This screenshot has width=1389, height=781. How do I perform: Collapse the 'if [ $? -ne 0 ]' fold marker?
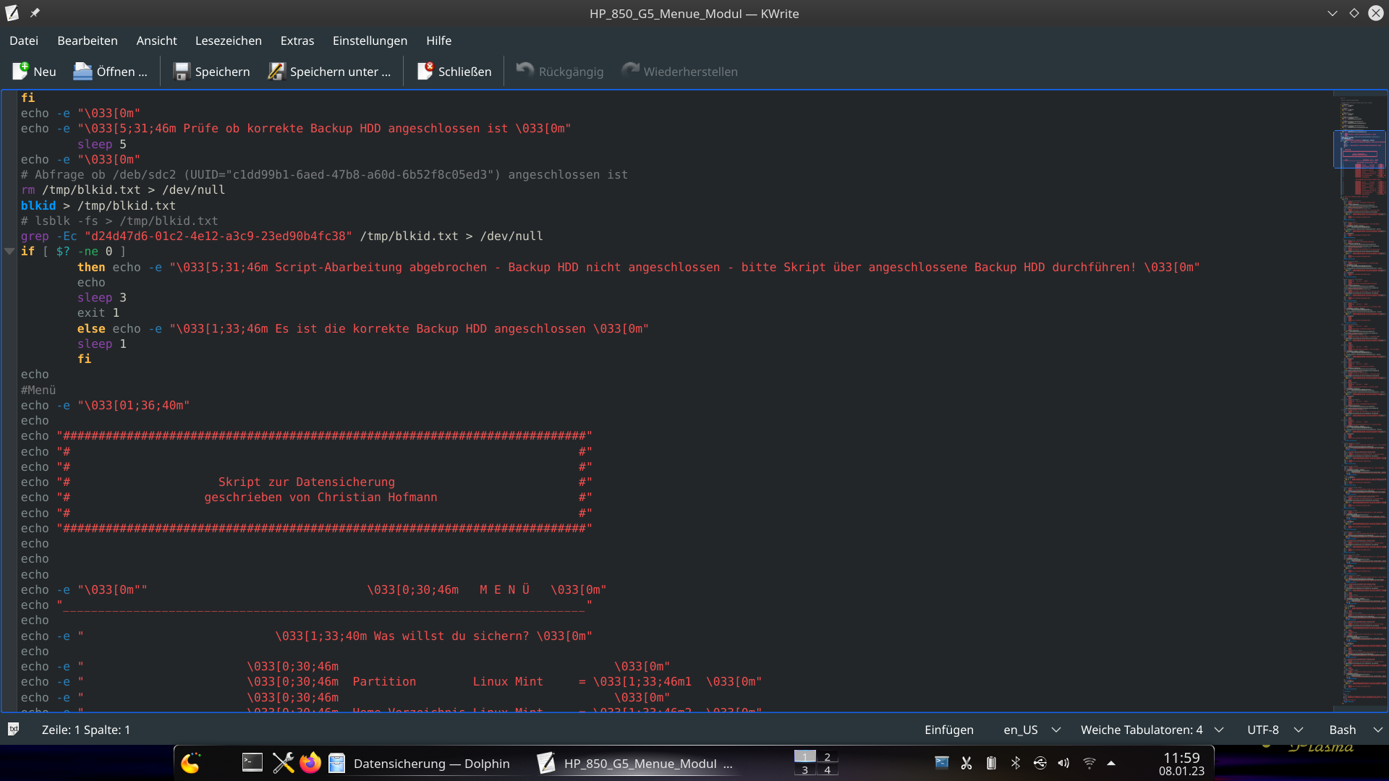(9, 251)
